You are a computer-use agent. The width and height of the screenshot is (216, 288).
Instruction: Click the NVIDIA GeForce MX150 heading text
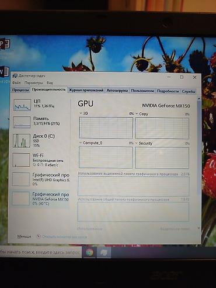click(x=166, y=106)
